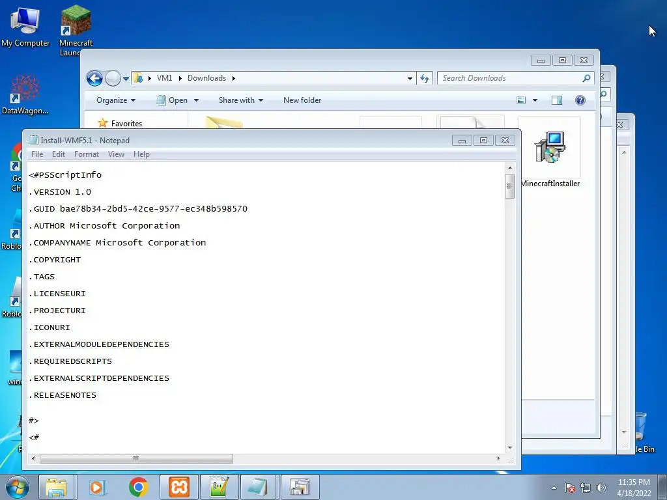Select Favorites in the Explorer navigation pane
This screenshot has width=667, height=500.
126,123
